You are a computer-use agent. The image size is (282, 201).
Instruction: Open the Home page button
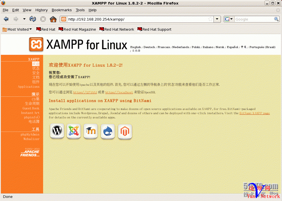tap(53, 19)
